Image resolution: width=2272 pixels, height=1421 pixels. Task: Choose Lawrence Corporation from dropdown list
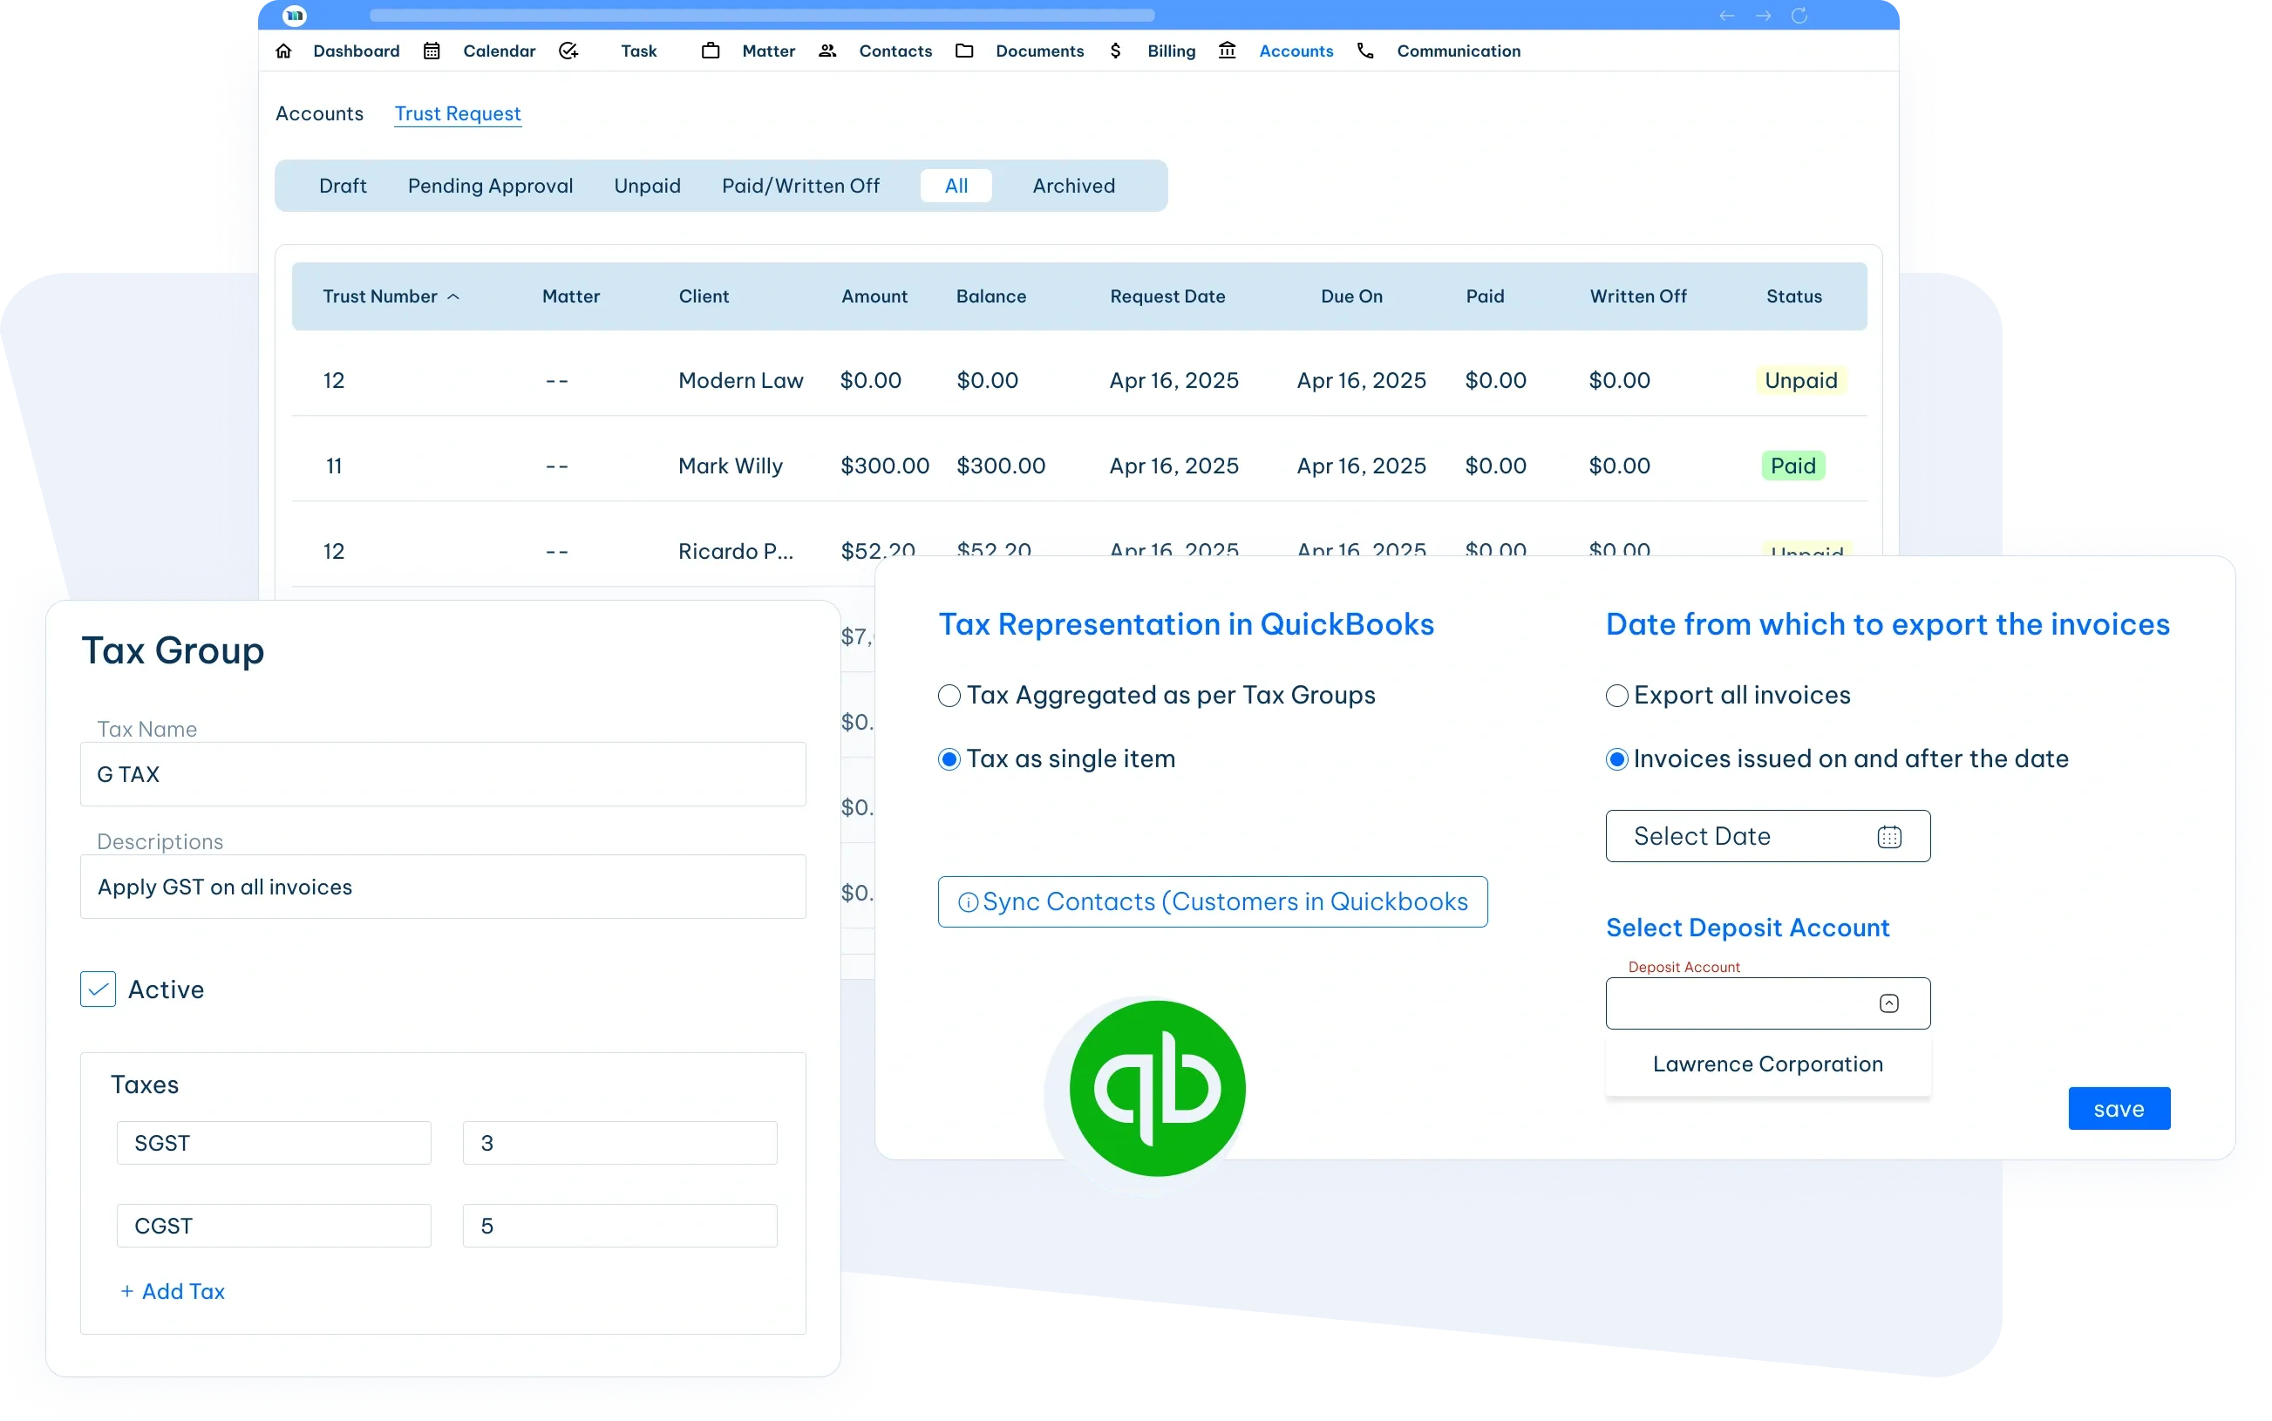(x=1767, y=1064)
